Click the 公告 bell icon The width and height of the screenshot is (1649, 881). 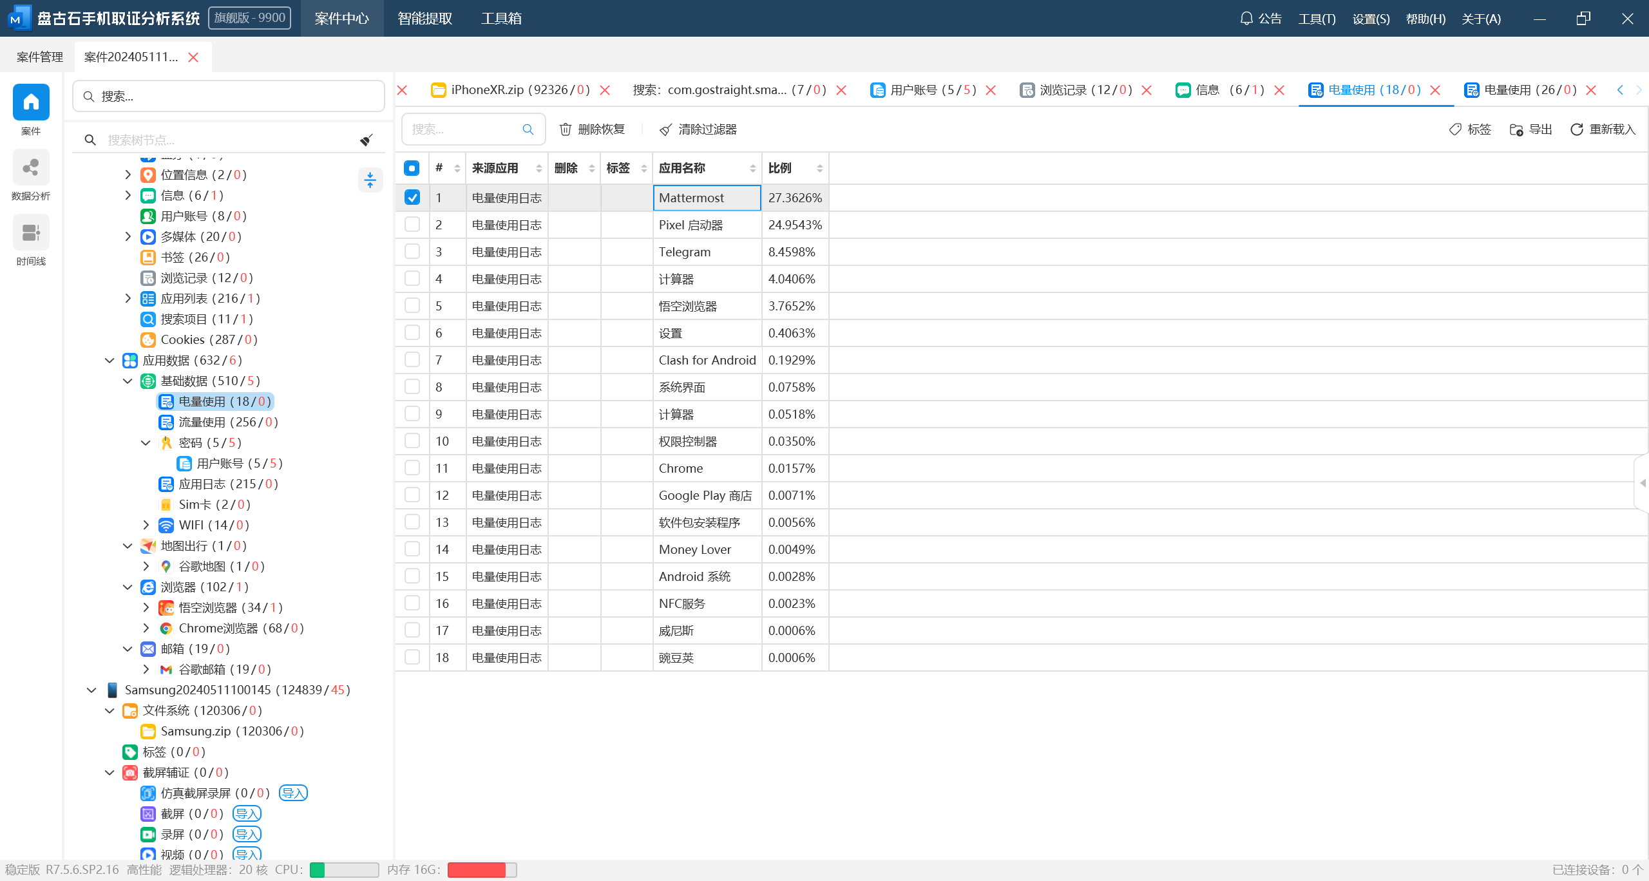click(1246, 18)
